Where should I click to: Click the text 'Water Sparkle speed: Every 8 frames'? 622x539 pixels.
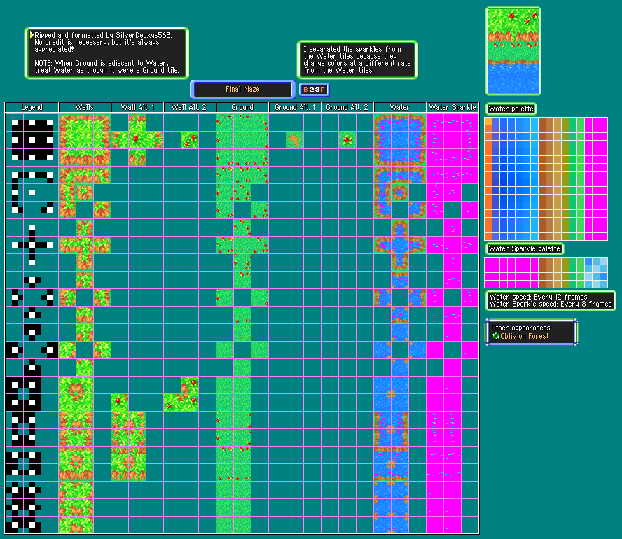point(551,304)
